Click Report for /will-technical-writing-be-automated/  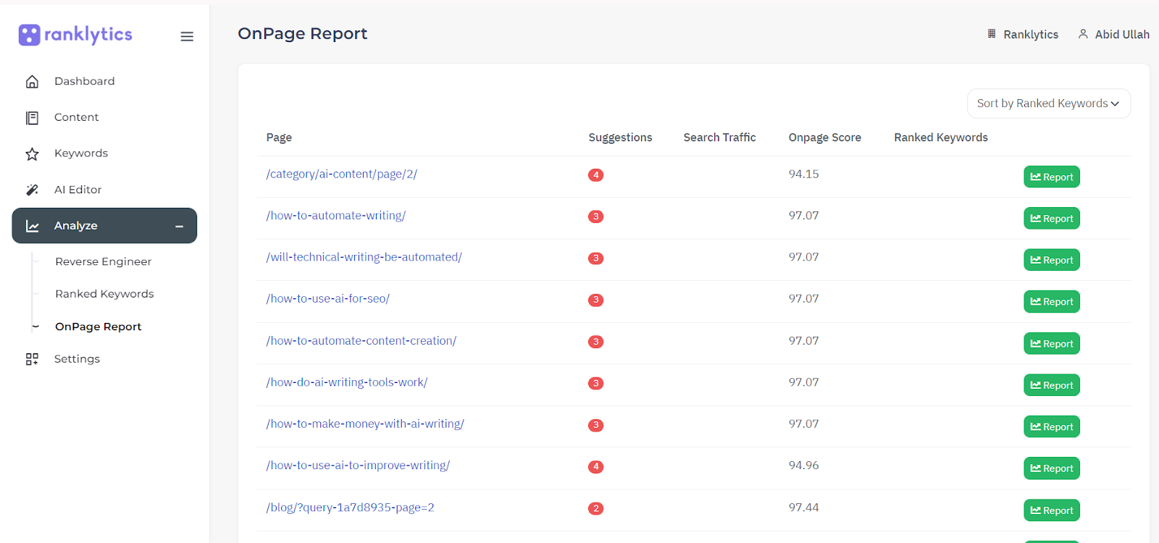(1052, 261)
